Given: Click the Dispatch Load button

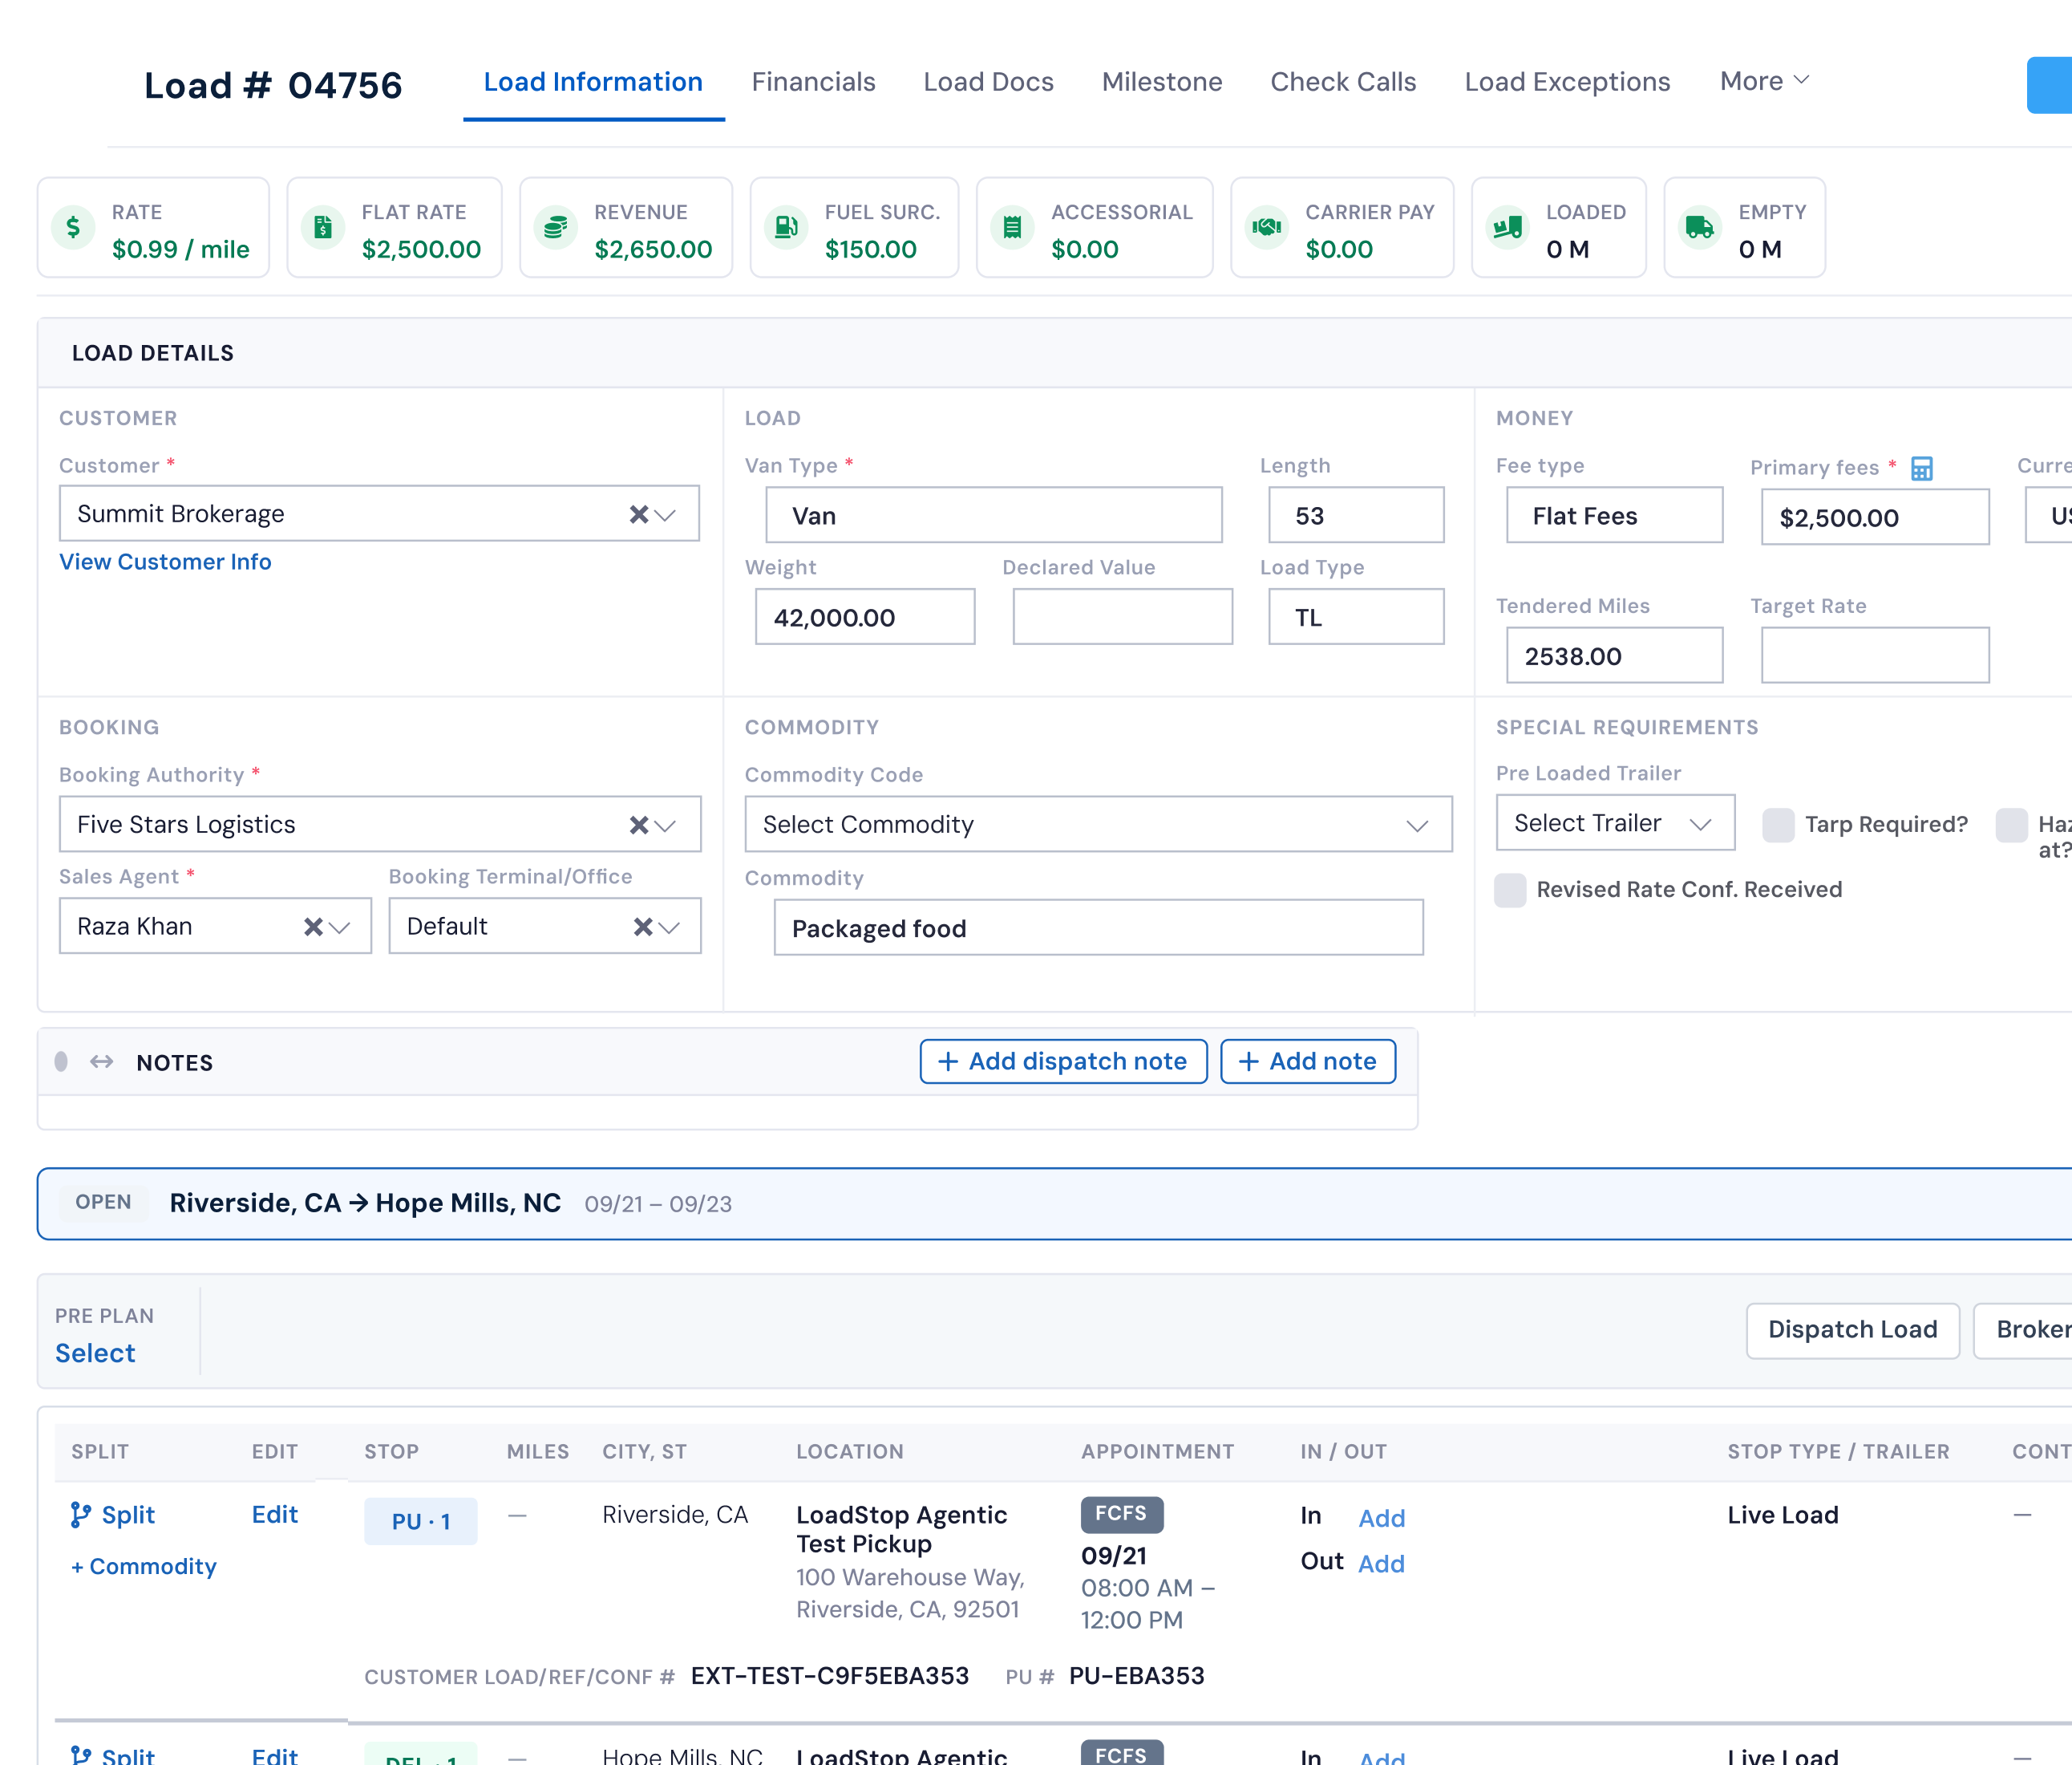Looking at the screenshot, I should (x=1852, y=1329).
